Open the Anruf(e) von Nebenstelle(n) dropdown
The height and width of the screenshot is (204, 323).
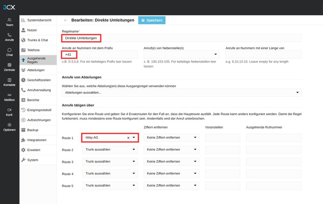(x=181, y=55)
